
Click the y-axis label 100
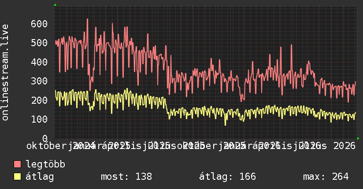coord(39,119)
